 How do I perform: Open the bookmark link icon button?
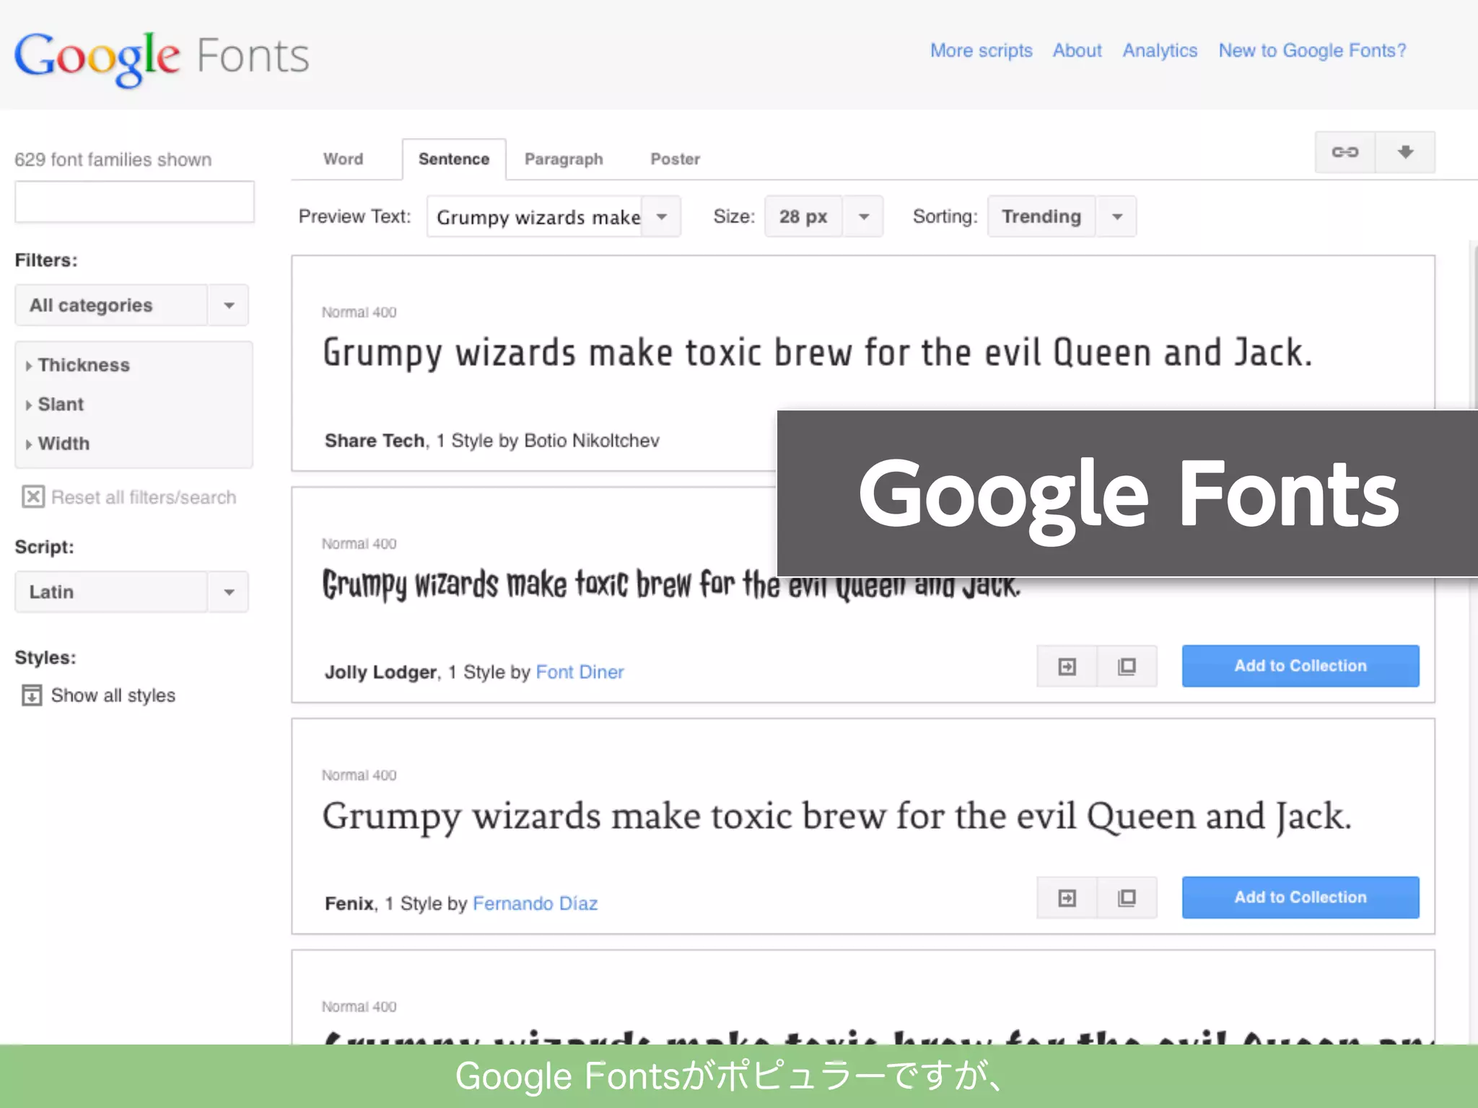pos(1345,152)
